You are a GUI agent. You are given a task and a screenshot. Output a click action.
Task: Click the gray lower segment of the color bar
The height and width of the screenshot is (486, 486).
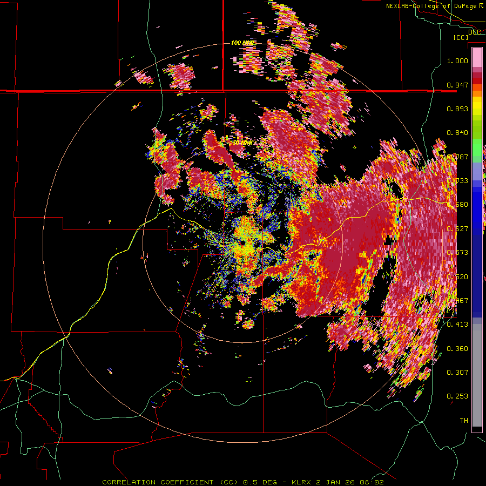(x=477, y=375)
